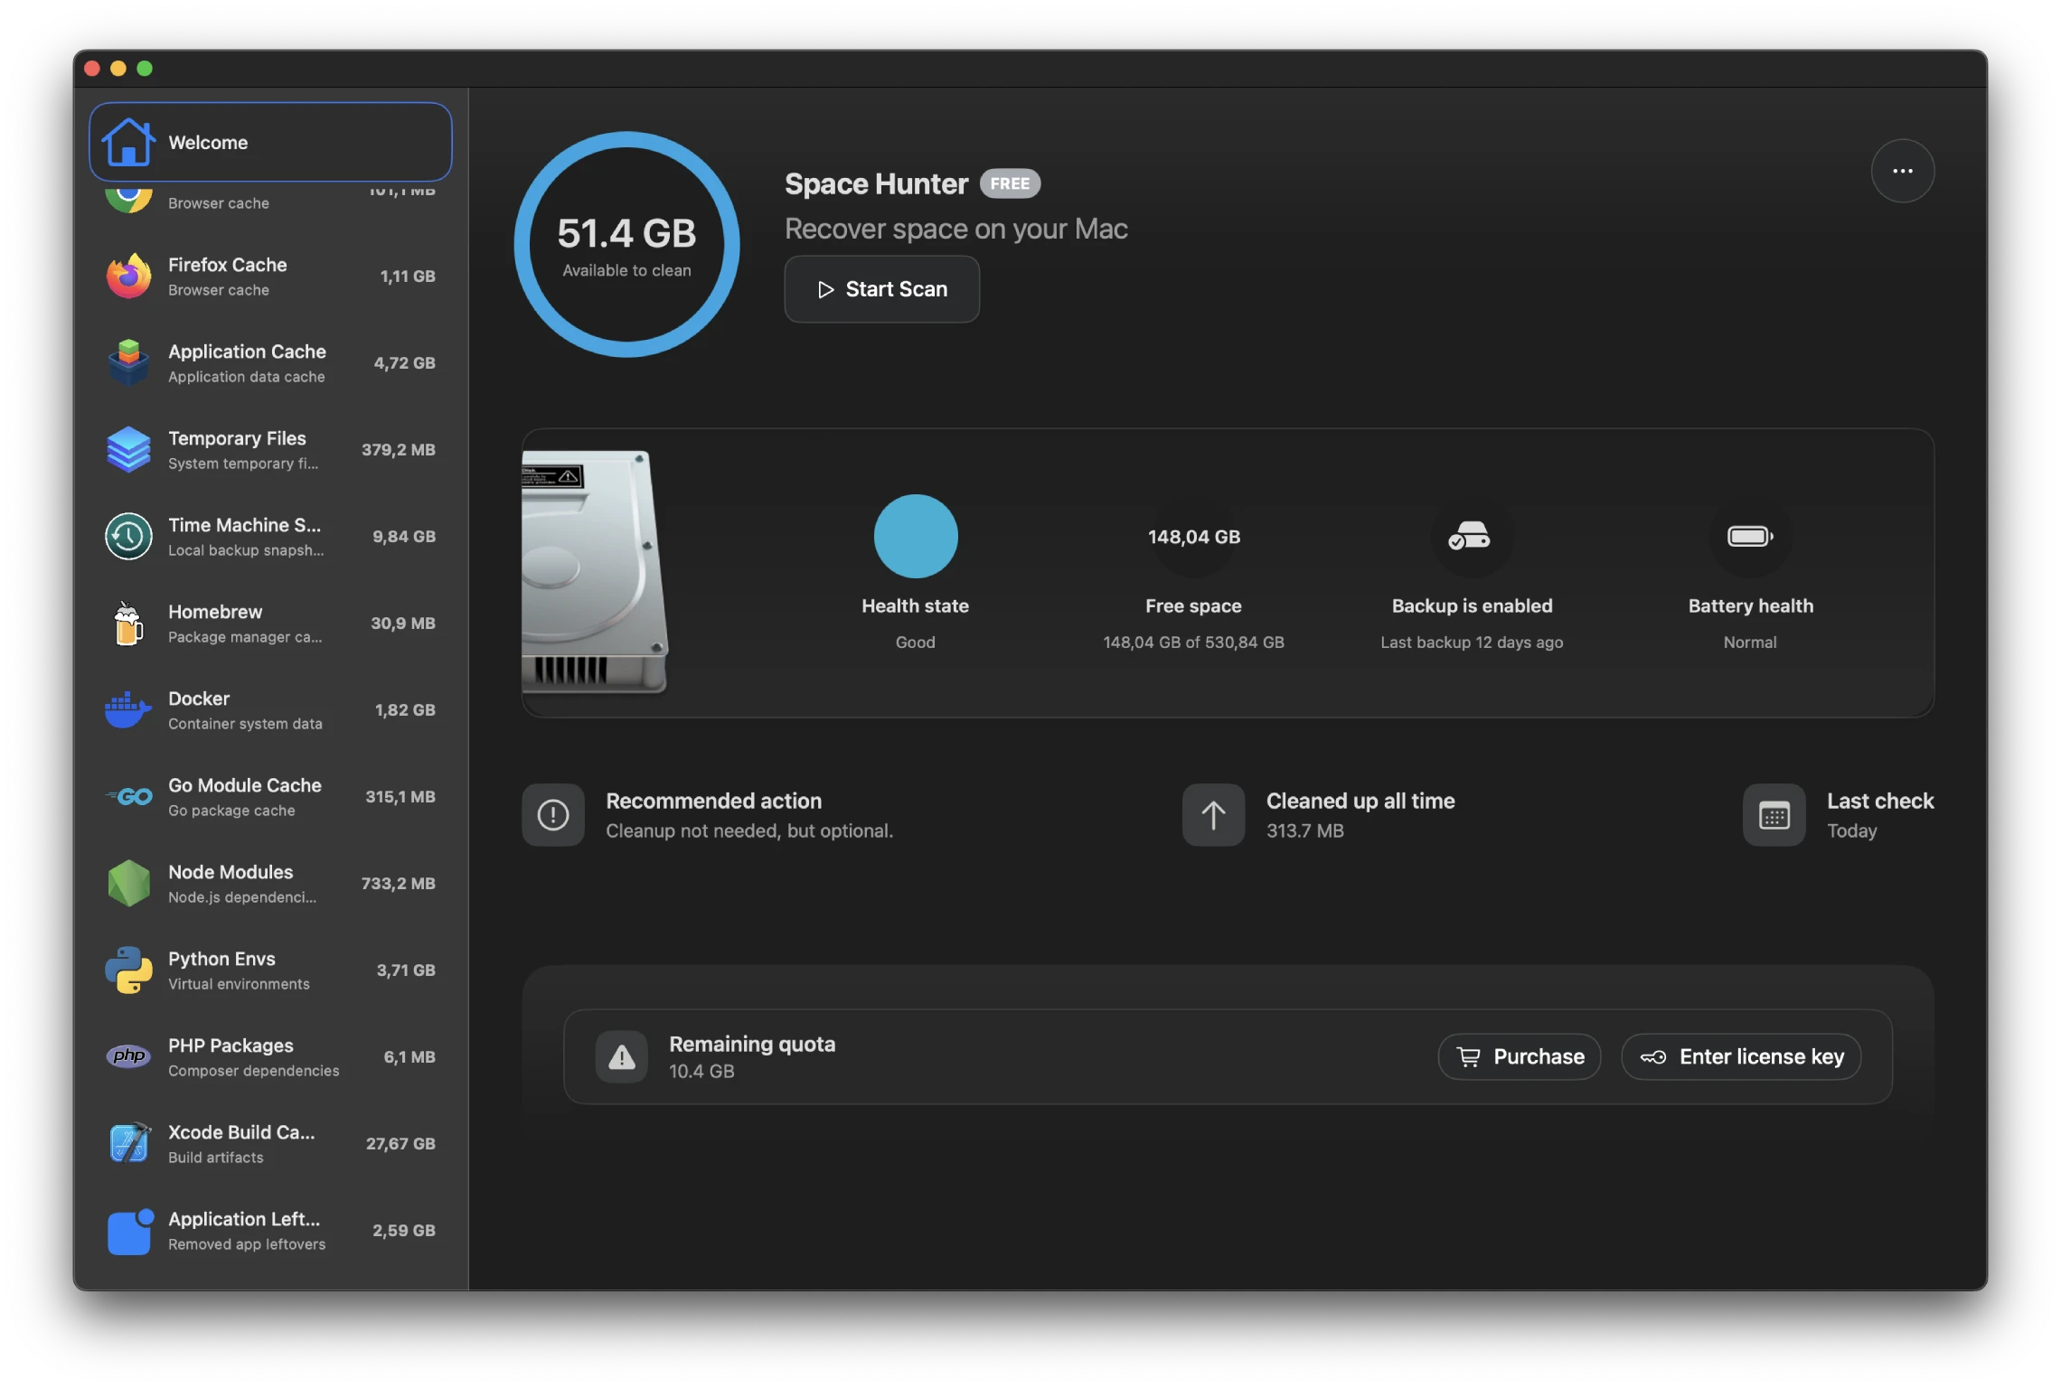The image size is (2061, 1388).
Task: Select the Xcode Build Cache hammer icon
Action: (x=128, y=1142)
